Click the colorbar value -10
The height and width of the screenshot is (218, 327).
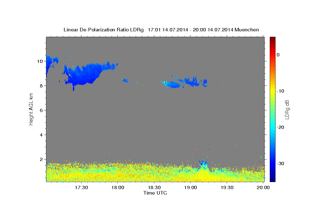[x=280, y=91]
